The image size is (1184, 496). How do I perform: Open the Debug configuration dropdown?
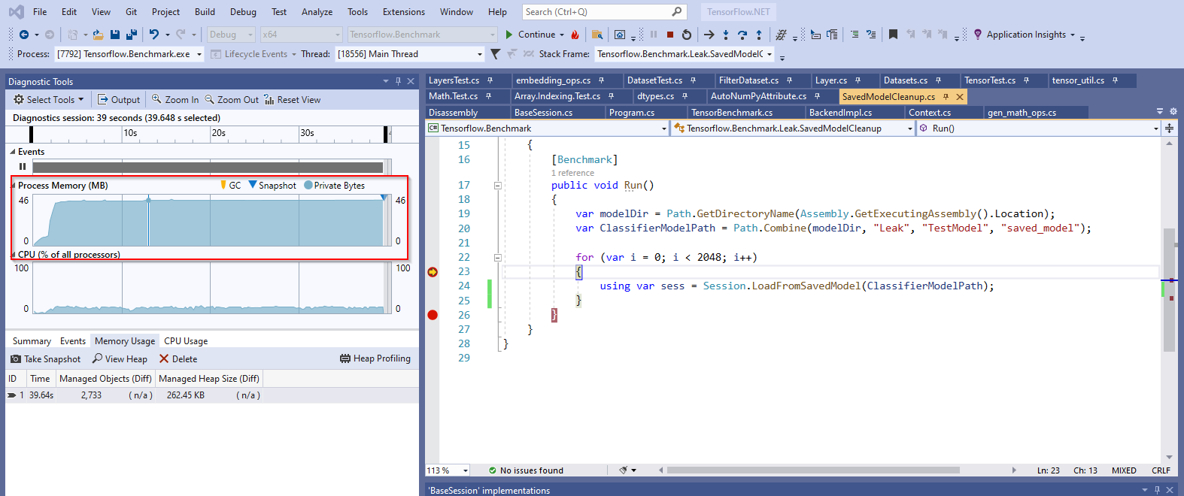click(x=231, y=35)
